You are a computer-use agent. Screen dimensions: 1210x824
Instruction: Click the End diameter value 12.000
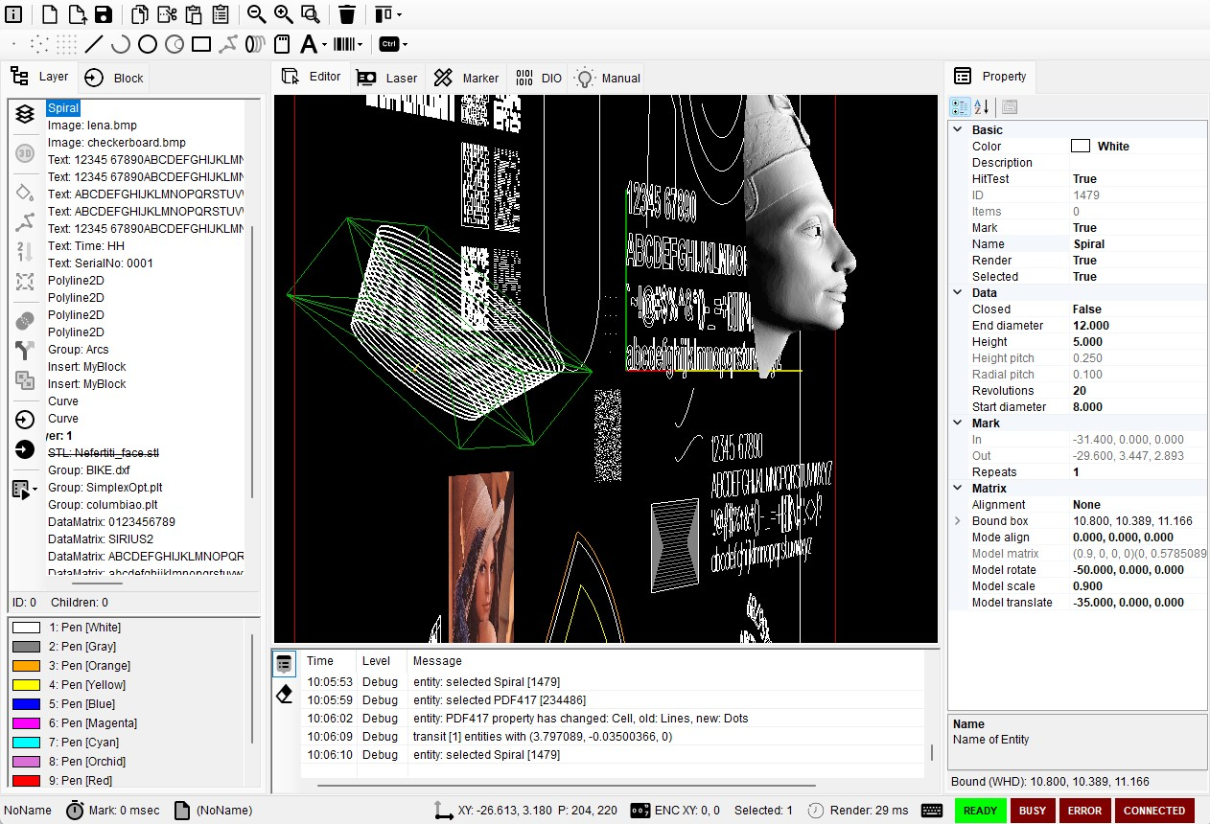[1137, 326]
